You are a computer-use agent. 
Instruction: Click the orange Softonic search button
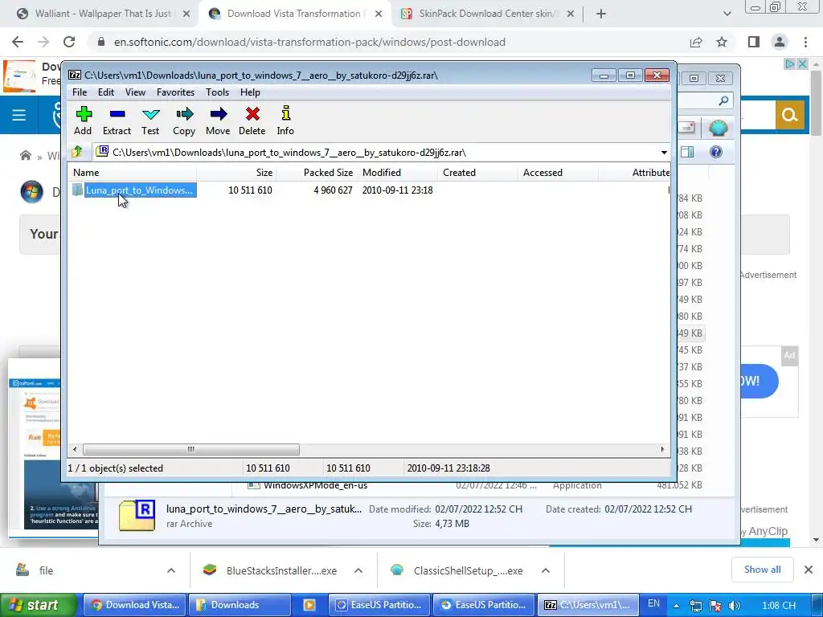coord(789,115)
